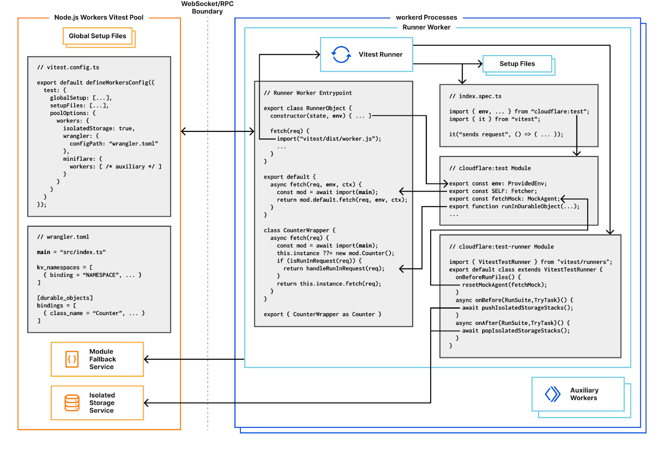Select the Setup Files box
Screen dimensions: 664x451
tap(517, 64)
